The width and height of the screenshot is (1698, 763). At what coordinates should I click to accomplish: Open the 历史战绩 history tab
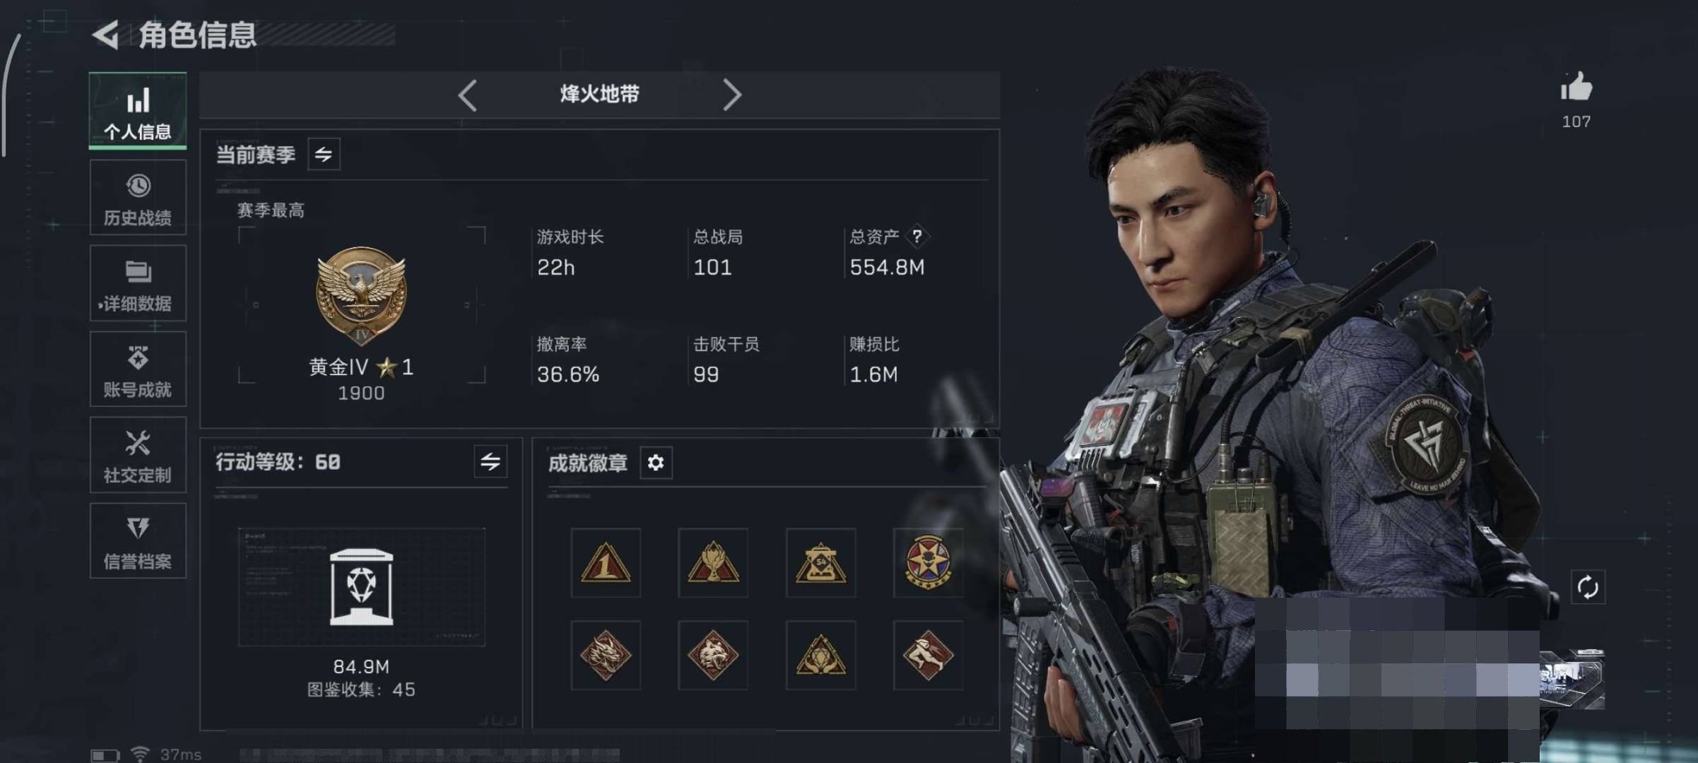tap(138, 197)
